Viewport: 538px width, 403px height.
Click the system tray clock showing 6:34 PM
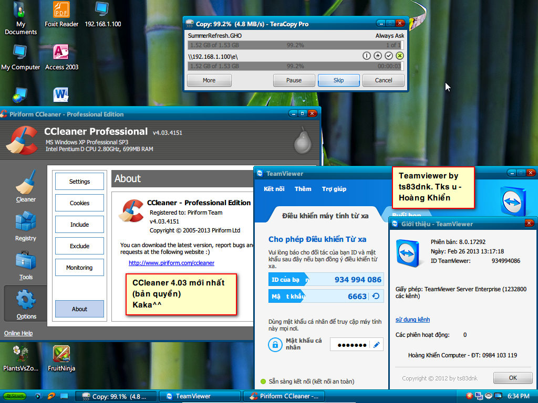pyautogui.click(x=518, y=396)
